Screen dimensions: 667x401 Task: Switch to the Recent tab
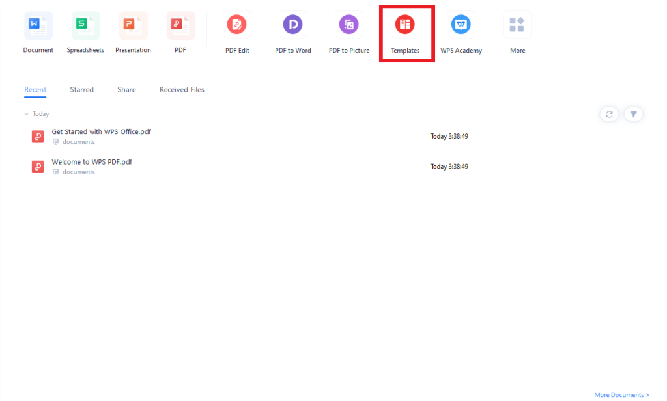pos(35,90)
